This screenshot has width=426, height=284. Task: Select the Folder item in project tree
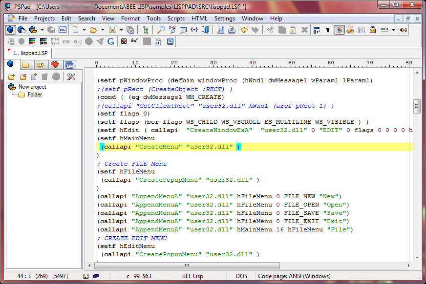(34, 95)
